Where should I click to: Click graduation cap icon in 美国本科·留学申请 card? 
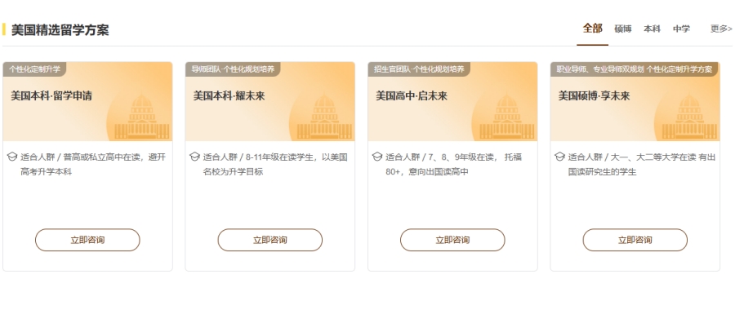point(12,157)
